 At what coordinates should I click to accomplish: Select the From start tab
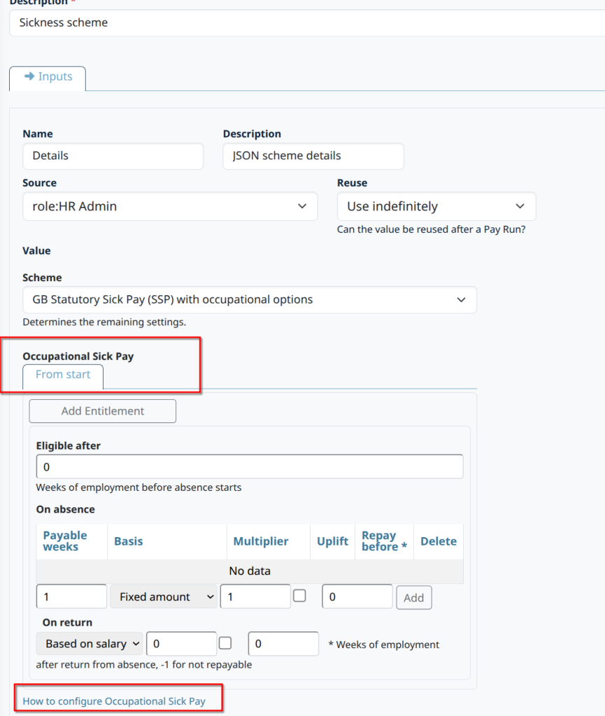pyautogui.click(x=63, y=375)
